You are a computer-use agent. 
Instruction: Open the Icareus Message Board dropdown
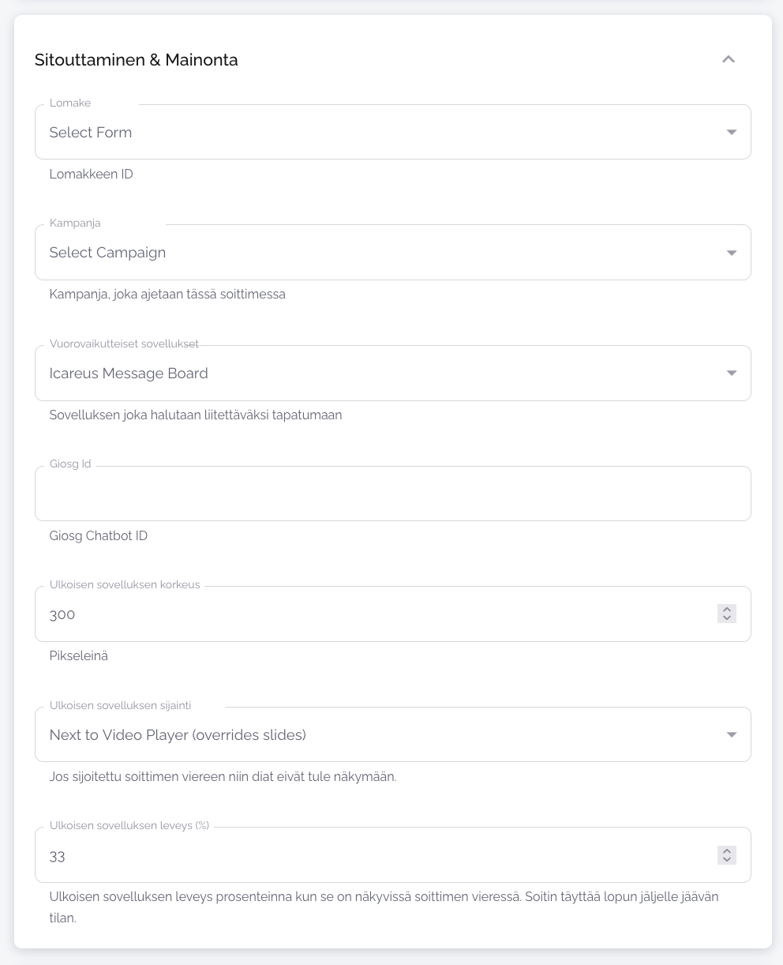coord(379,374)
